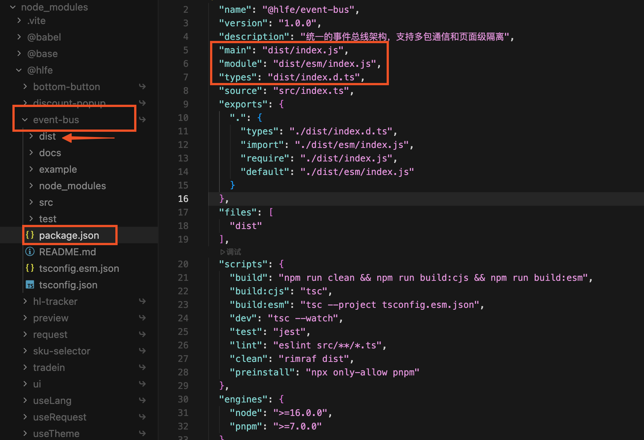Click the "dist/esm/index.js" module value

click(x=325, y=63)
